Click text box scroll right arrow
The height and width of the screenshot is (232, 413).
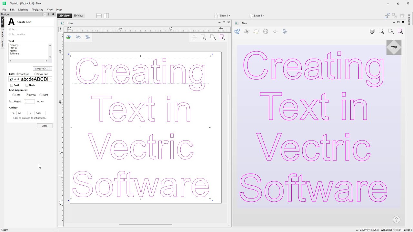tap(46, 61)
